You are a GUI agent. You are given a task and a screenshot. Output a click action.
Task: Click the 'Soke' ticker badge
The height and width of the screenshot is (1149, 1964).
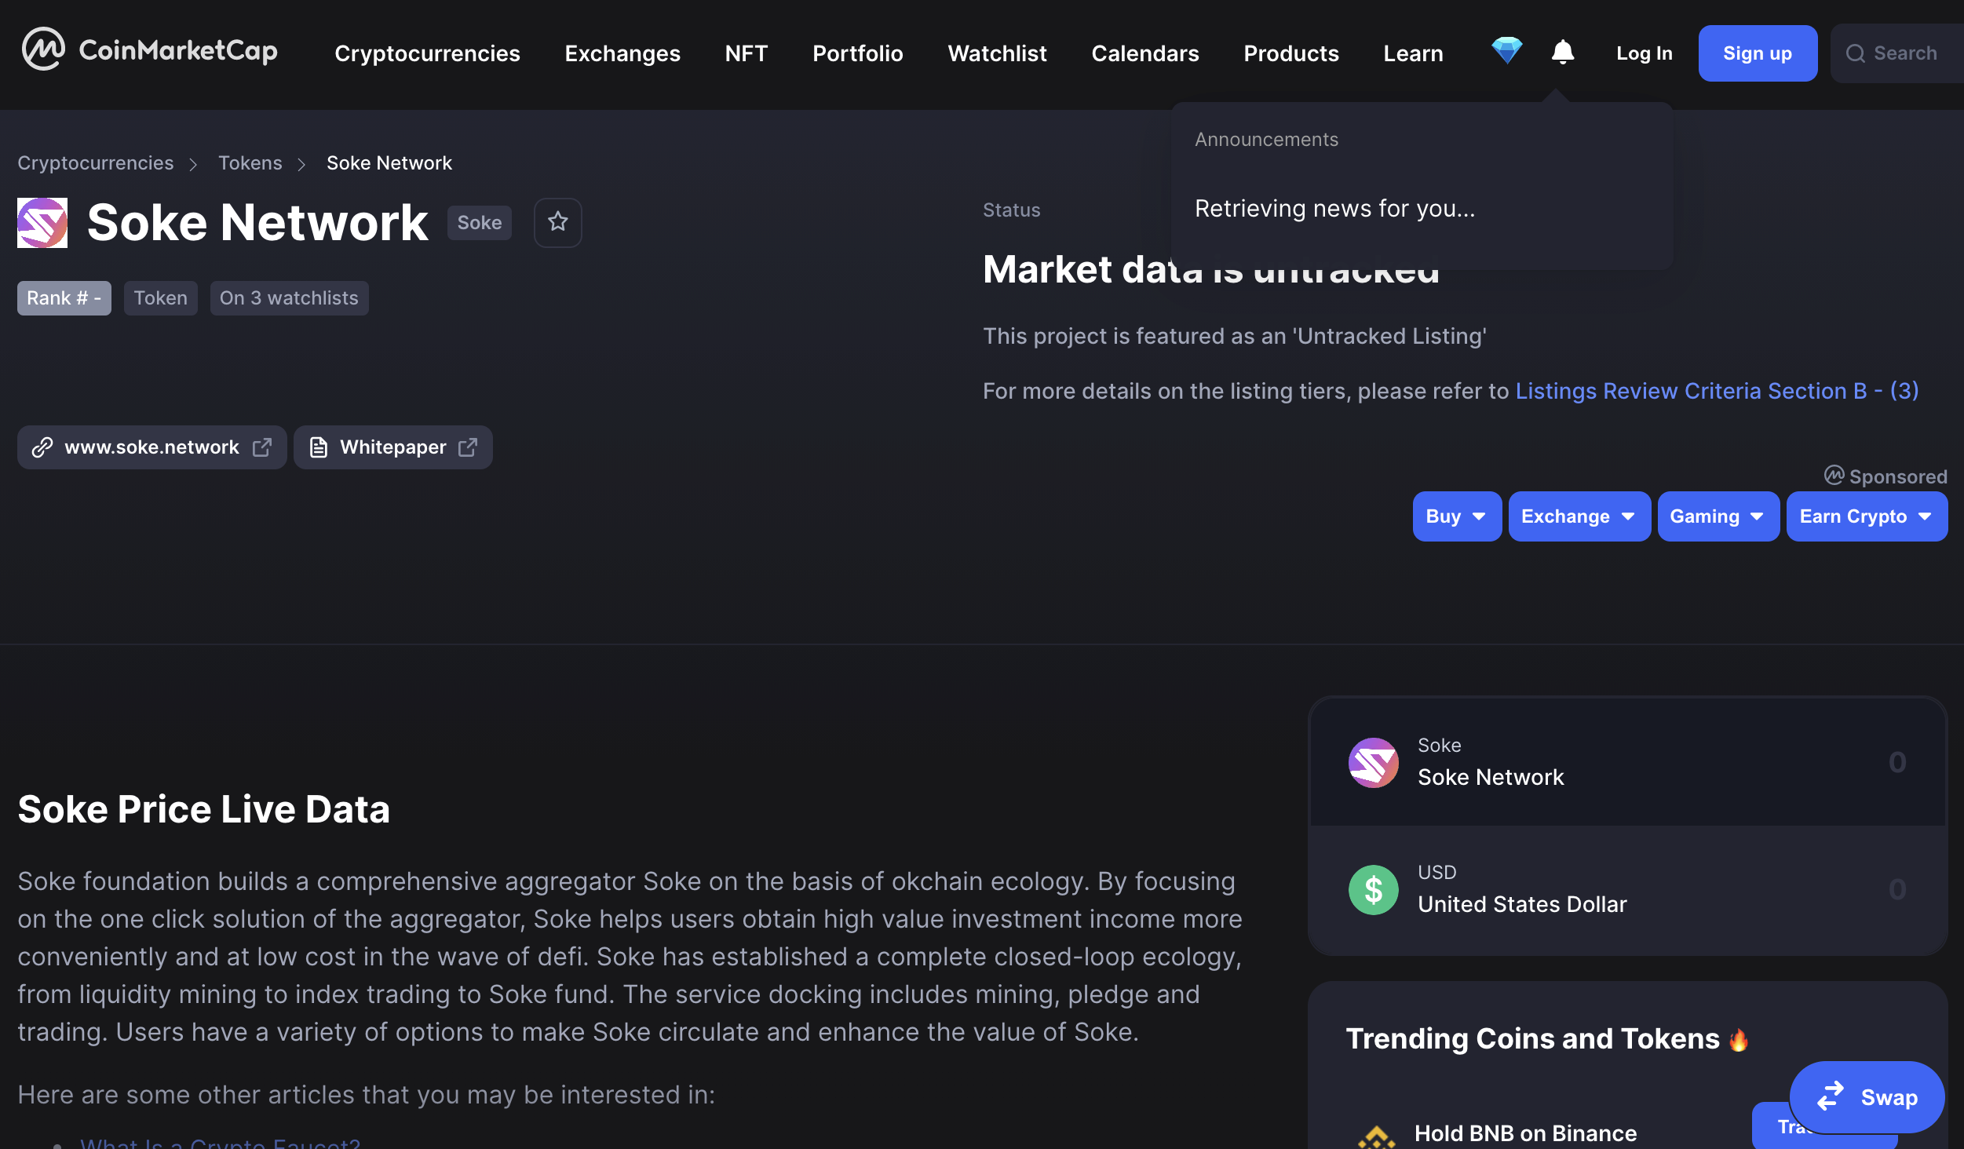[480, 223]
